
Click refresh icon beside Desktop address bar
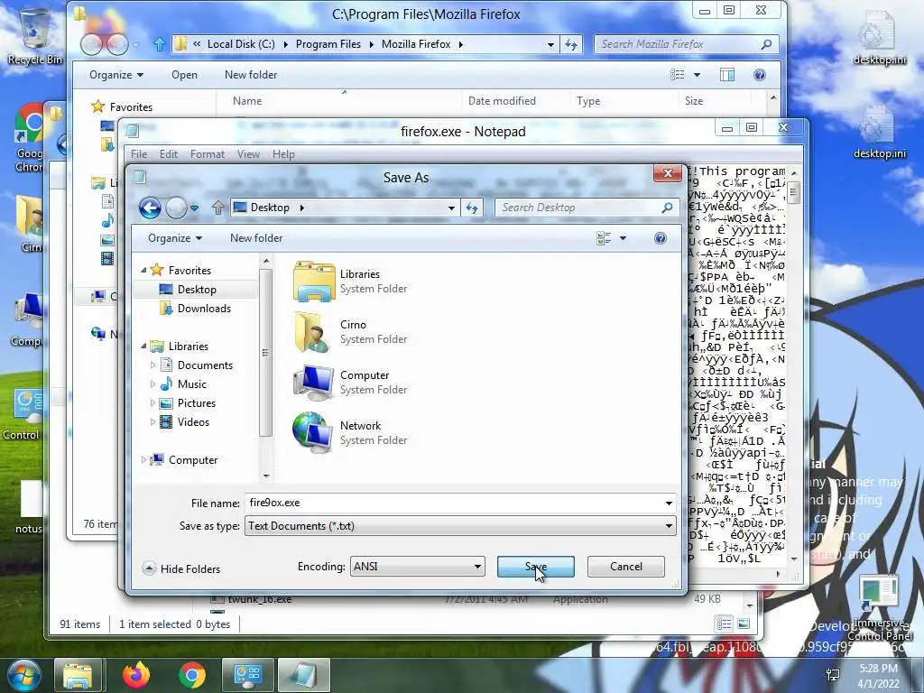pyautogui.click(x=472, y=208)
